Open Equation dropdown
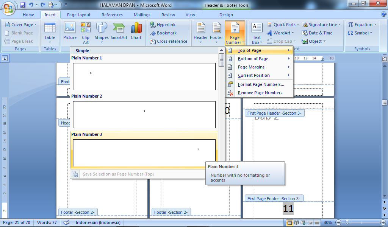This screenshot has width=388, height=227. pyautogui.click(x=362, y=25)
